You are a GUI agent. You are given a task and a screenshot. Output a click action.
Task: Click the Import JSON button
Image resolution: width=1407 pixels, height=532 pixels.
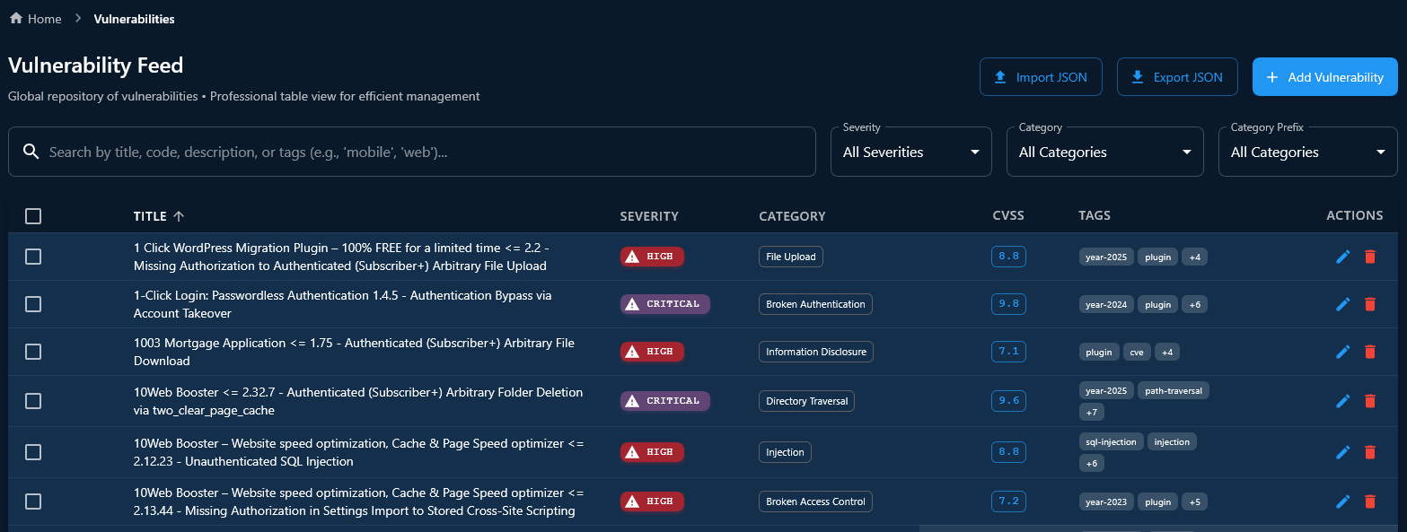[x=1041, y=77]
